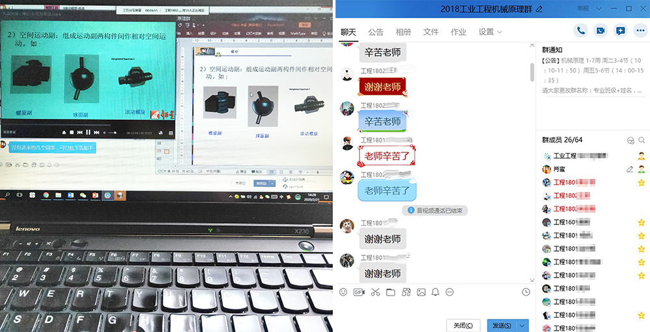This screenshot has height=332, width=650.
Task: Click the chat message scrollbar
Action: point(532,73)
